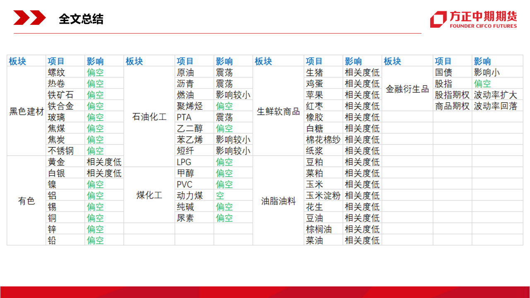Select the 玻璃 item cell
Viewport: 530px width, 298px height.
click(x=65, y=117)
